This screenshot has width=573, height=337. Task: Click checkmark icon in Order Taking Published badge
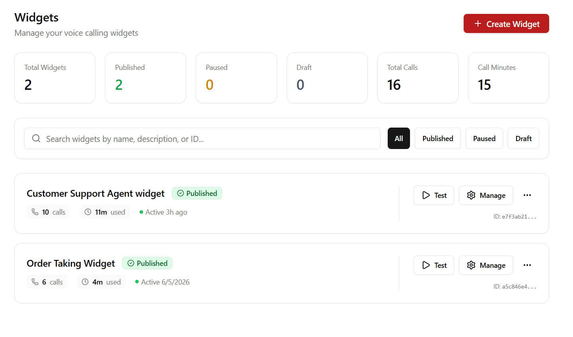[x=131, y=263]
